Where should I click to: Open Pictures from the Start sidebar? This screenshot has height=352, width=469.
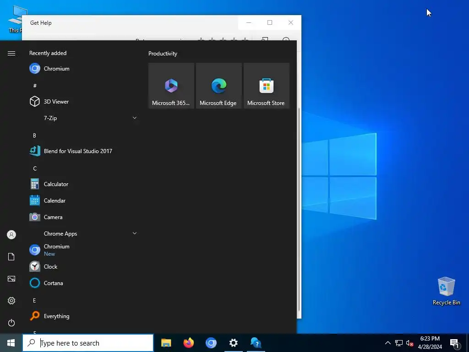tap(11, 279)
